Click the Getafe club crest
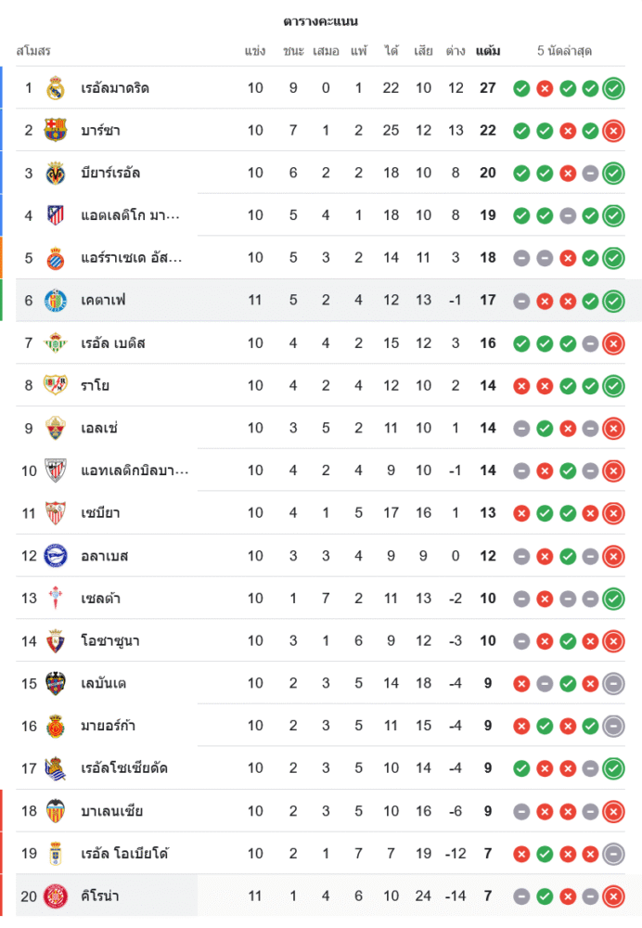This screenshot has width=642, height=928. pos(56,301)
